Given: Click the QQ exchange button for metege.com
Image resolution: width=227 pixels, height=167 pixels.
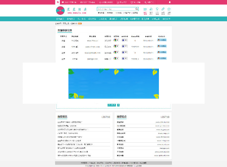Looking at the screenshot, I should [x=162, y=58].
